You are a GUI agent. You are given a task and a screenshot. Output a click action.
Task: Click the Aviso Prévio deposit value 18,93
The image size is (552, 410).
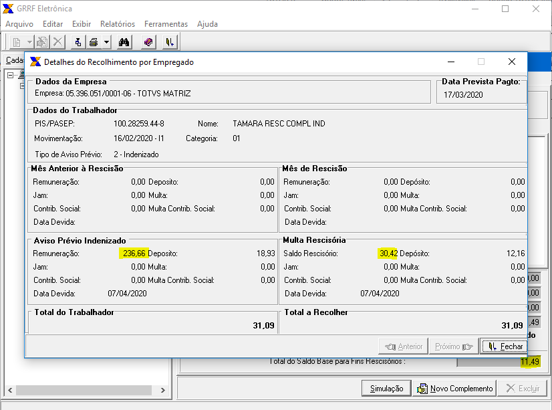(266, 253)
